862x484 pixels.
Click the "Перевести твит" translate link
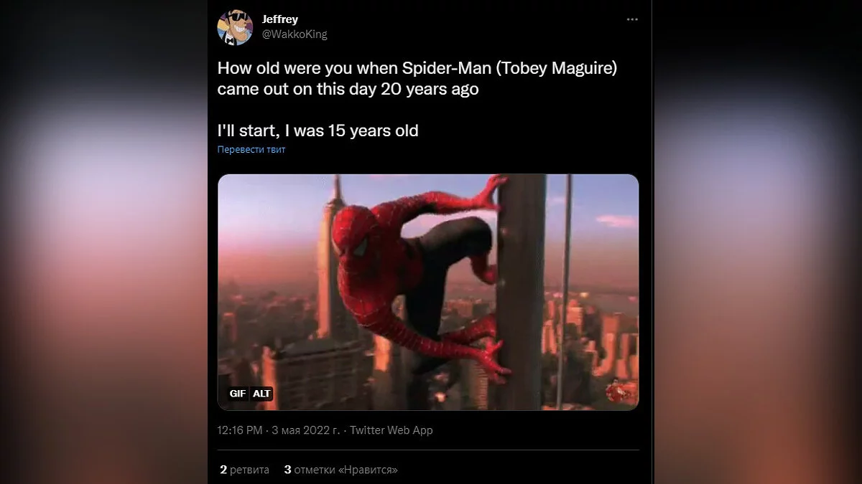pyautogui.click(x=251, y=150)
